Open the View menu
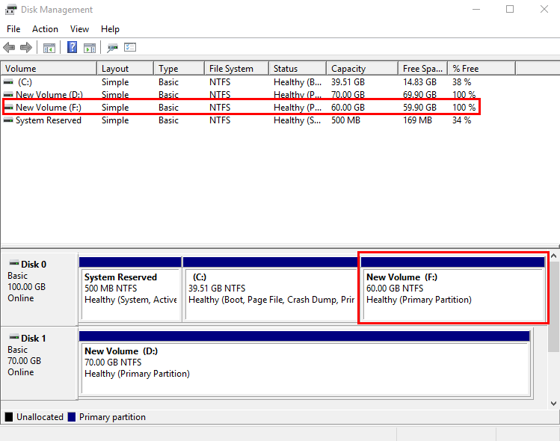Image resolution: width=560 pixels, height=441 pixels. click(79, 29)
